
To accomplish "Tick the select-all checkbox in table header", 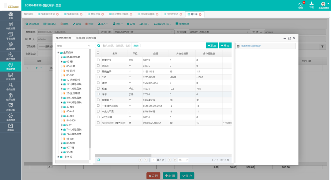I will 98,52.
